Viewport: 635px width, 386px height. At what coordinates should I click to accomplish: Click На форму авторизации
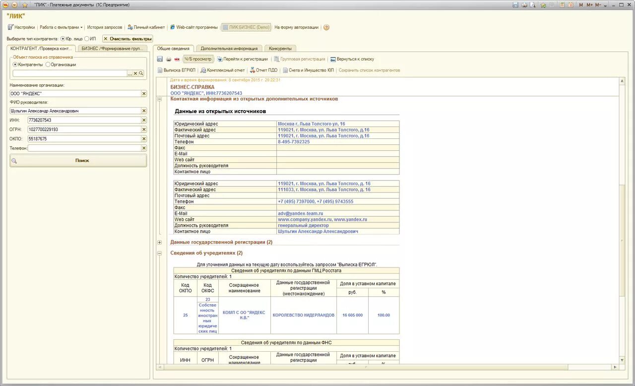pos(296,27)
